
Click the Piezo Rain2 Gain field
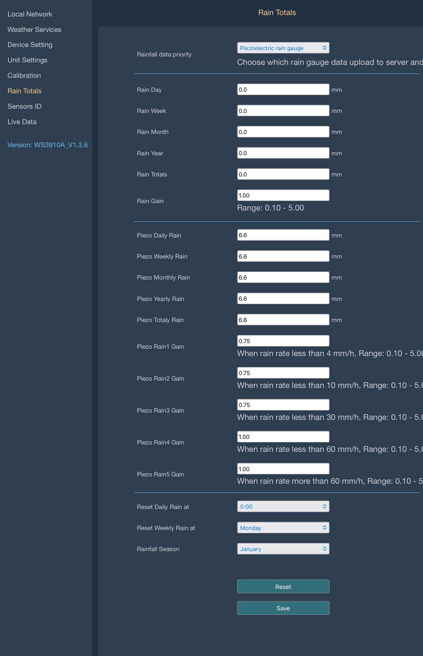283,373
